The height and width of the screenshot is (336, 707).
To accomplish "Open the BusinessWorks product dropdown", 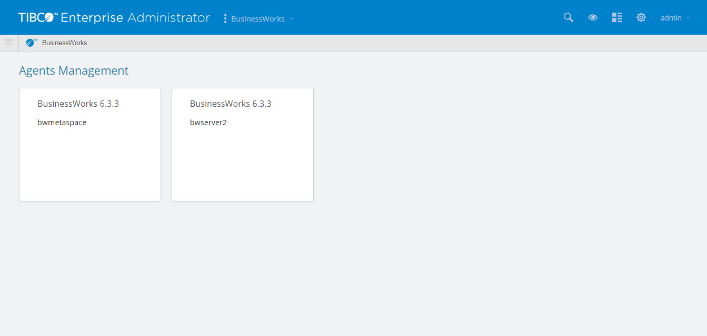I will [x=262, y=19].
